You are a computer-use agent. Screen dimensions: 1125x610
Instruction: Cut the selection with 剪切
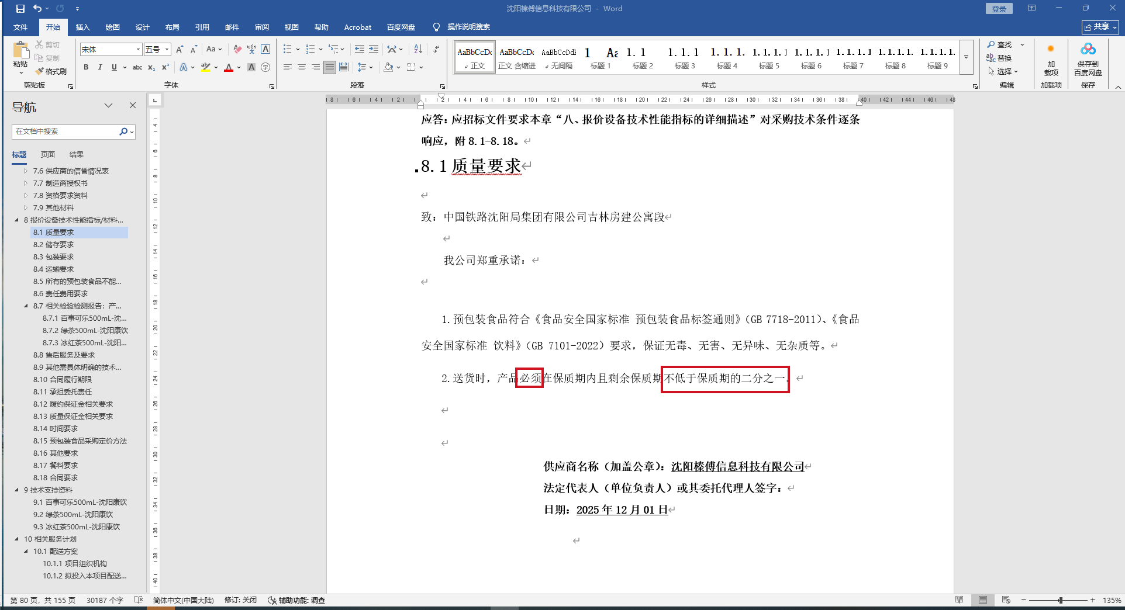pos(47,44)
